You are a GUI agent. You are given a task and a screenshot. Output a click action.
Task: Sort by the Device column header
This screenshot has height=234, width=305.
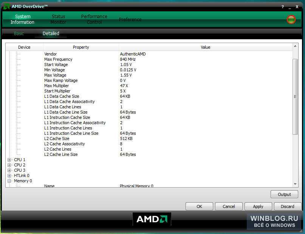24,47
